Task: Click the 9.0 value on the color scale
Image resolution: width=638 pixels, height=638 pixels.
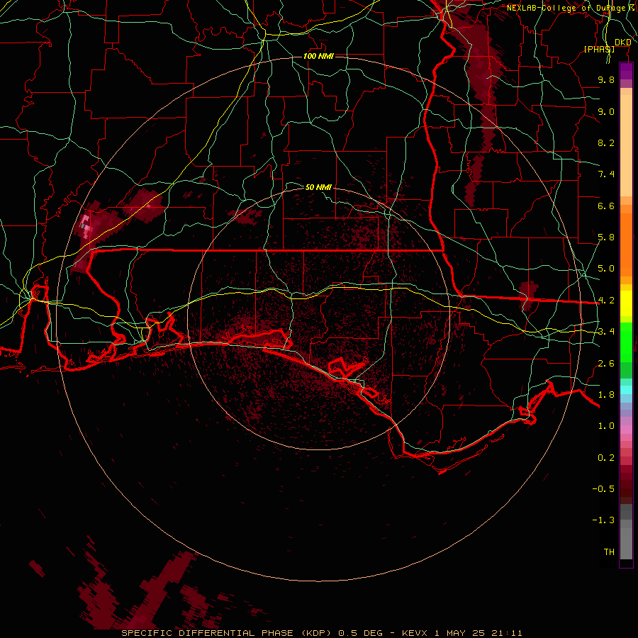Action: coord(606,111)
